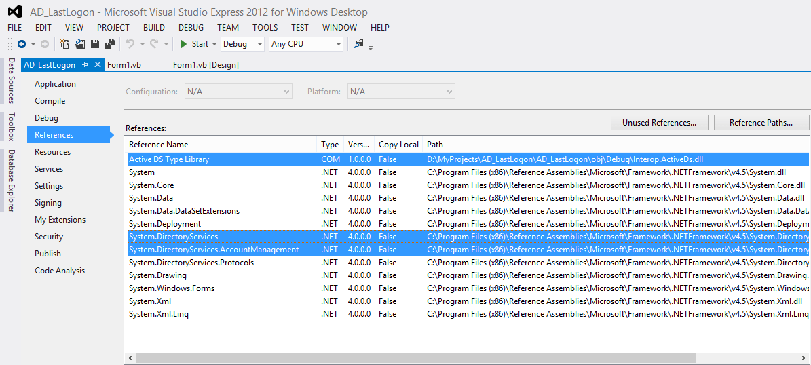The width and height of the screenshot is (811, 365).
Task: Sort by the Reference Name column header
Action: (x=221, y=145)
